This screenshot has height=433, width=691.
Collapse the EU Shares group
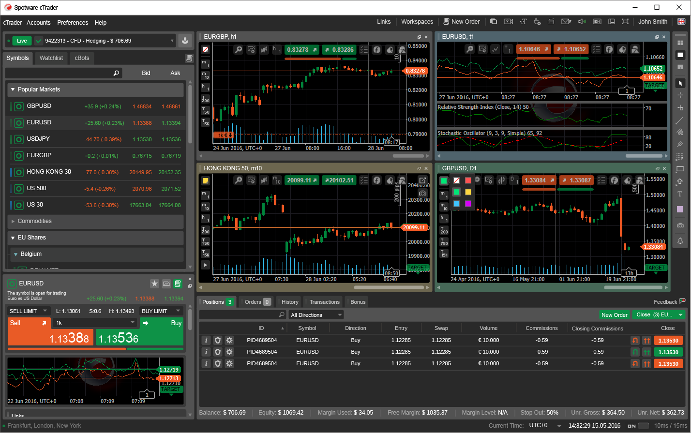(x=96, y=238)
